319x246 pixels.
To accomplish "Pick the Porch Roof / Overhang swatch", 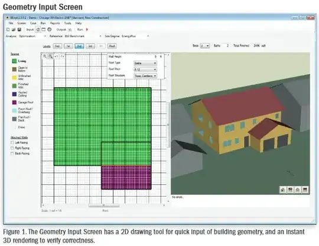I will point(14,111).
